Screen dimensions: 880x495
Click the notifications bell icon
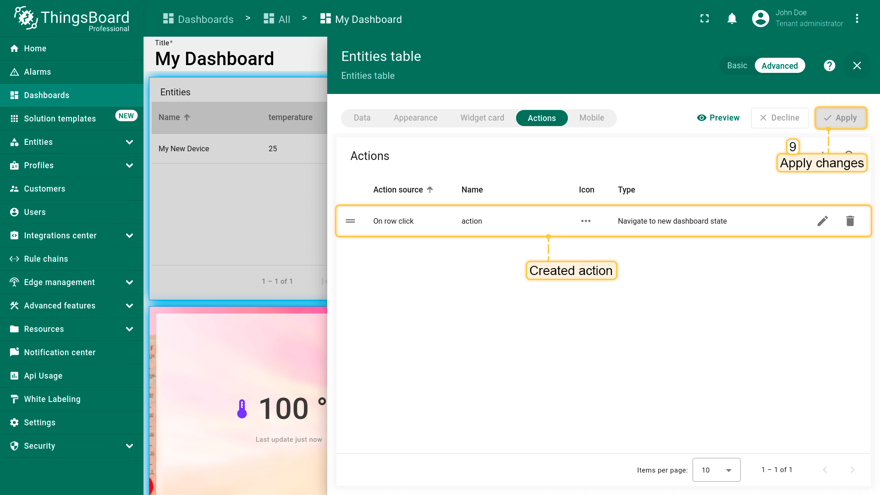[732, 19]
